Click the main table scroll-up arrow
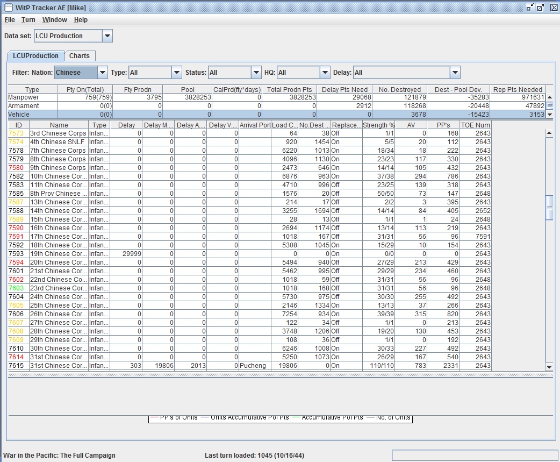Viewport: 560px width, 462px height. tap(549, 133)
